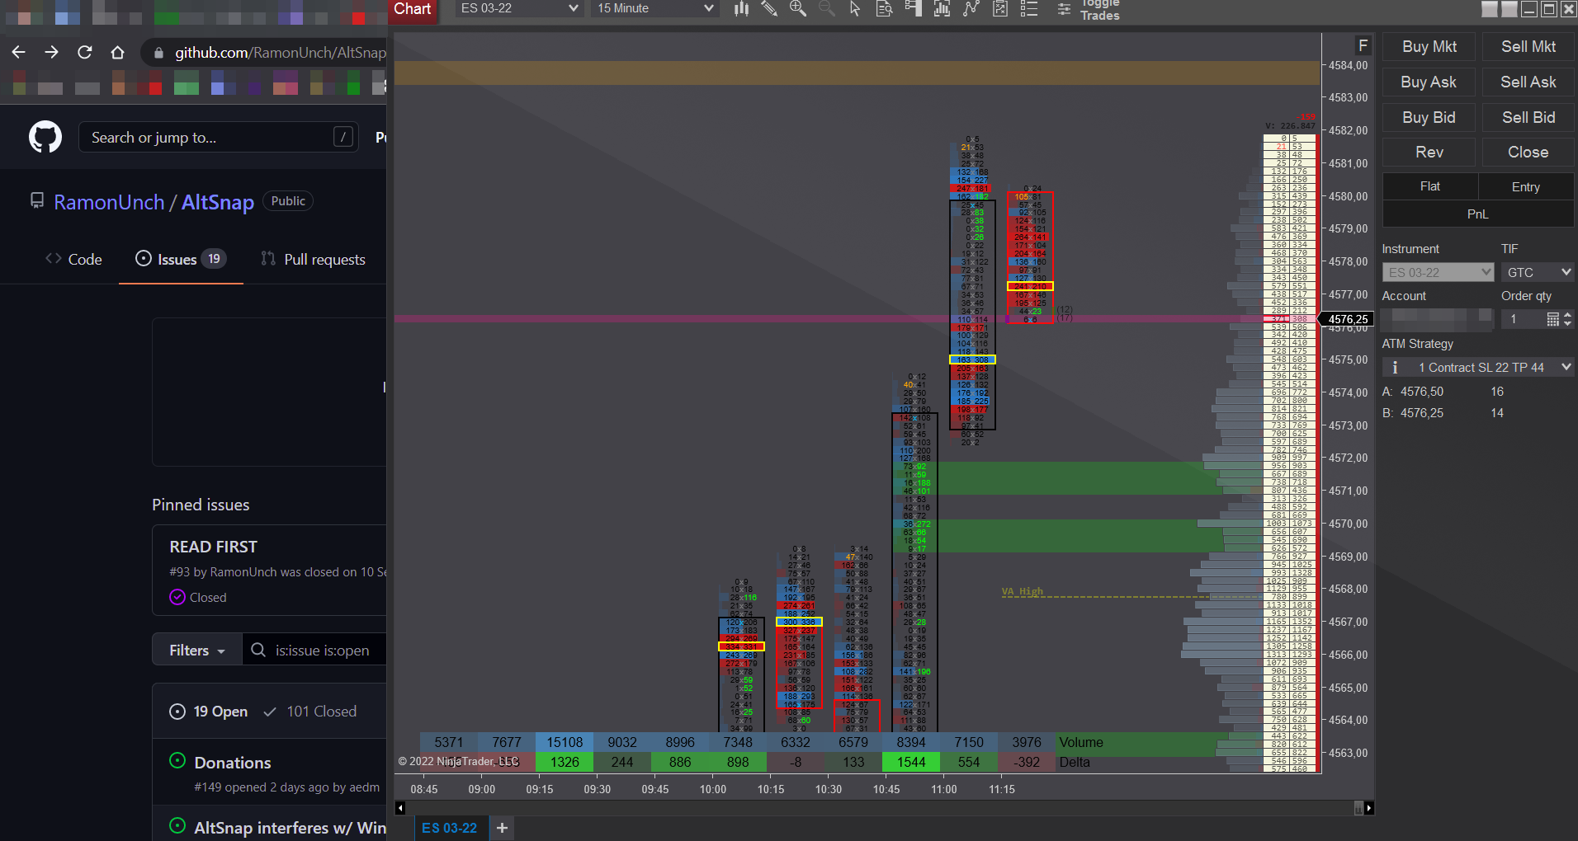
Task: Open the RamonUnch profile link
Action: click(109, 202)
